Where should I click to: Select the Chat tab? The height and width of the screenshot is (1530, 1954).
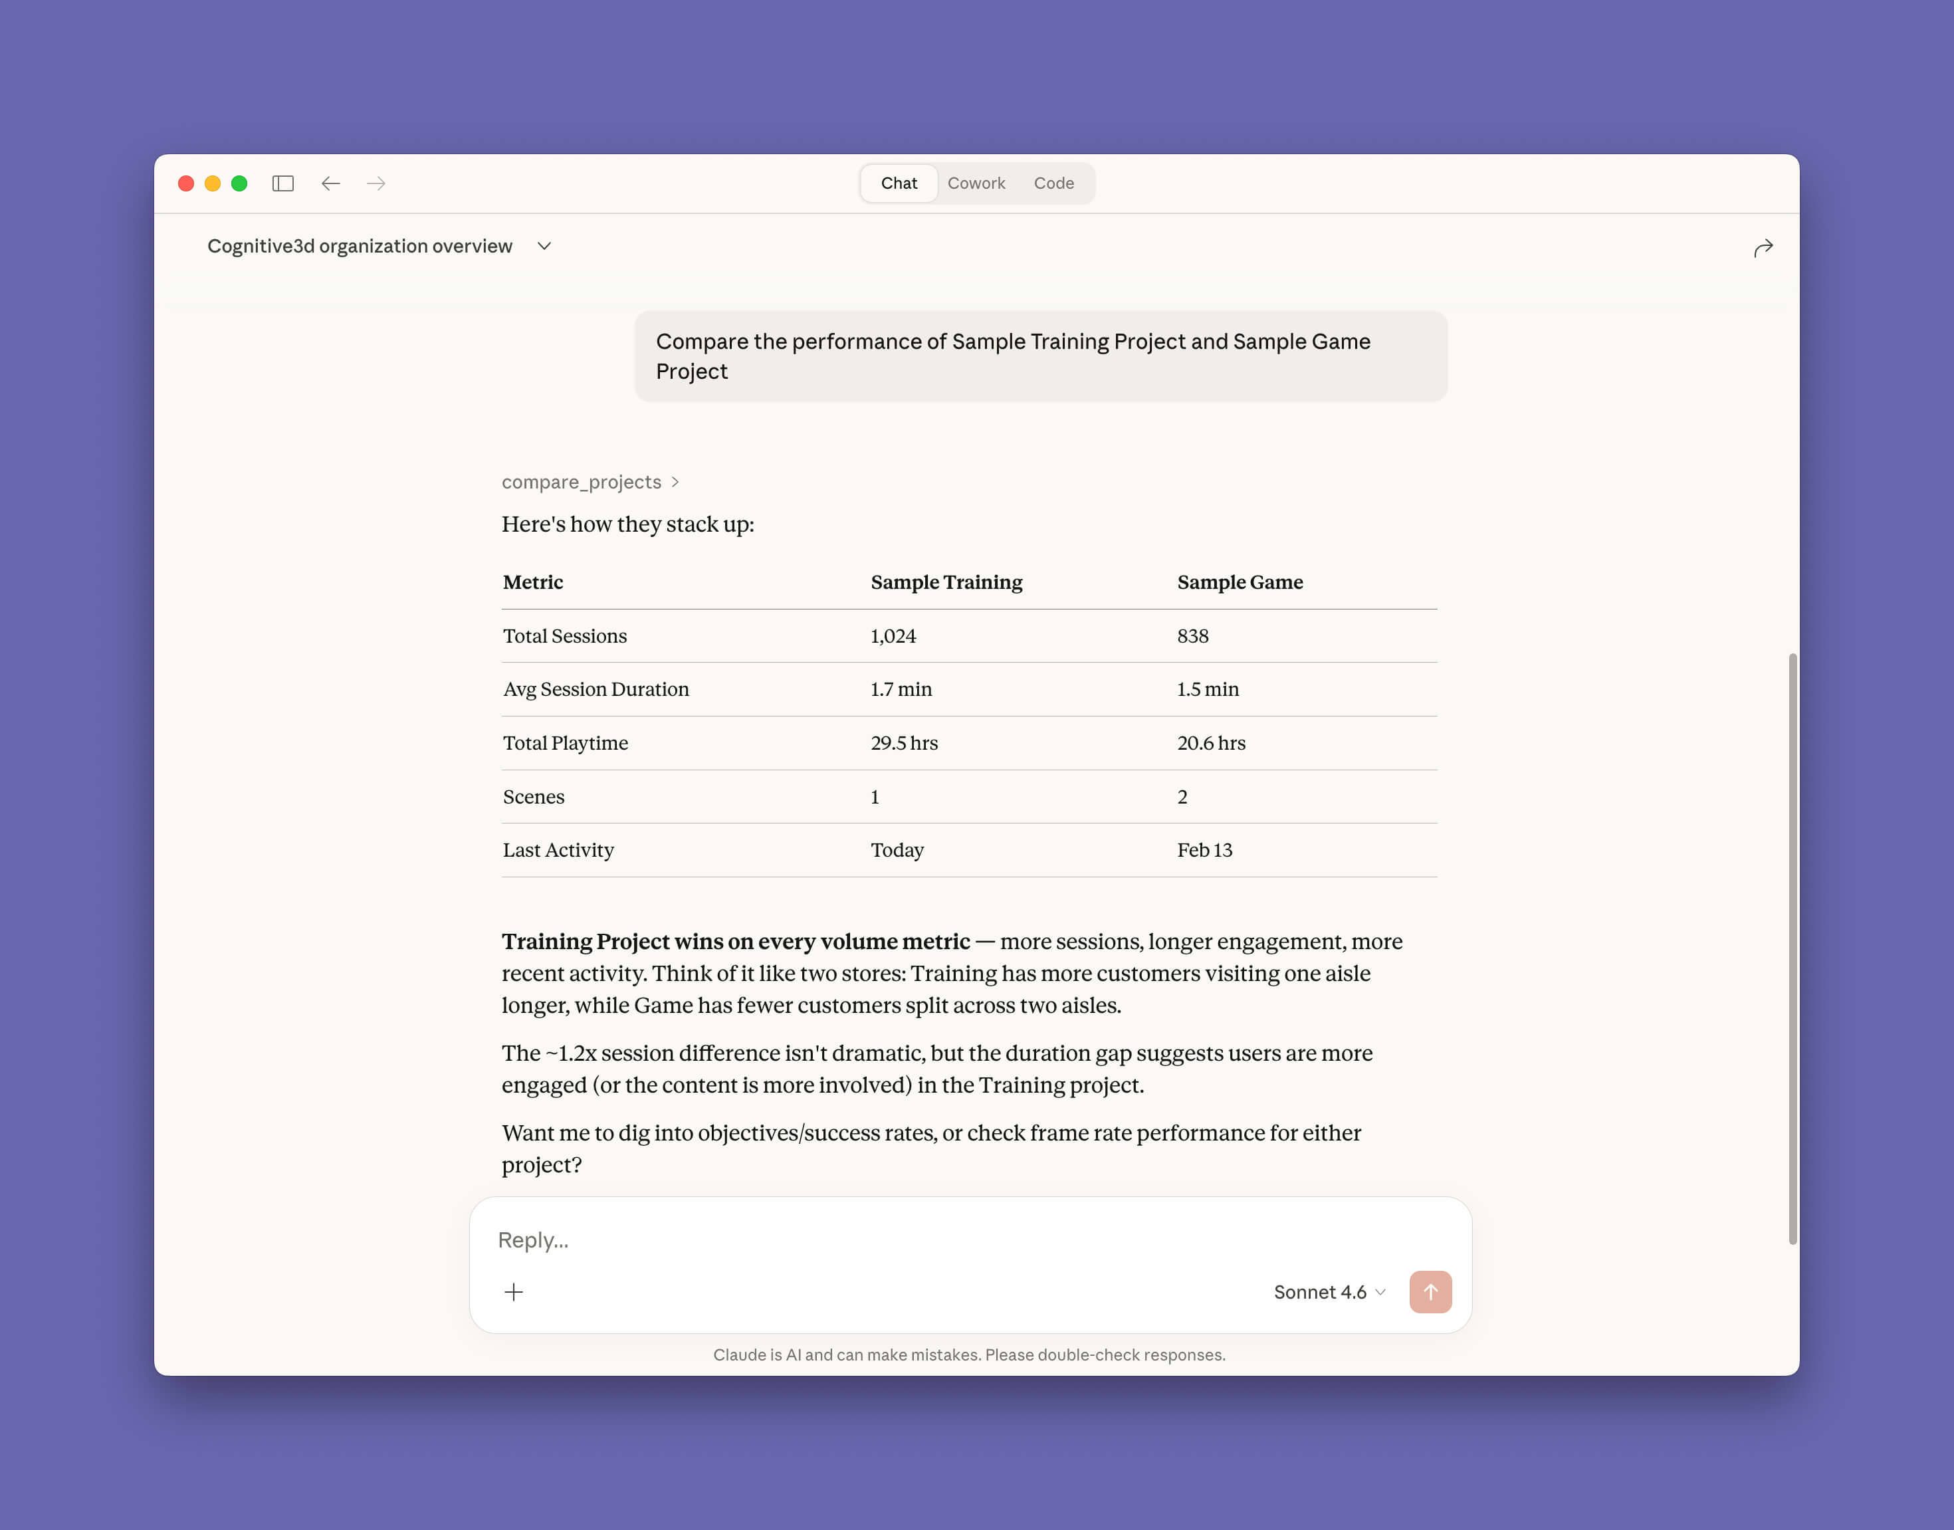(x=898, y=183)
